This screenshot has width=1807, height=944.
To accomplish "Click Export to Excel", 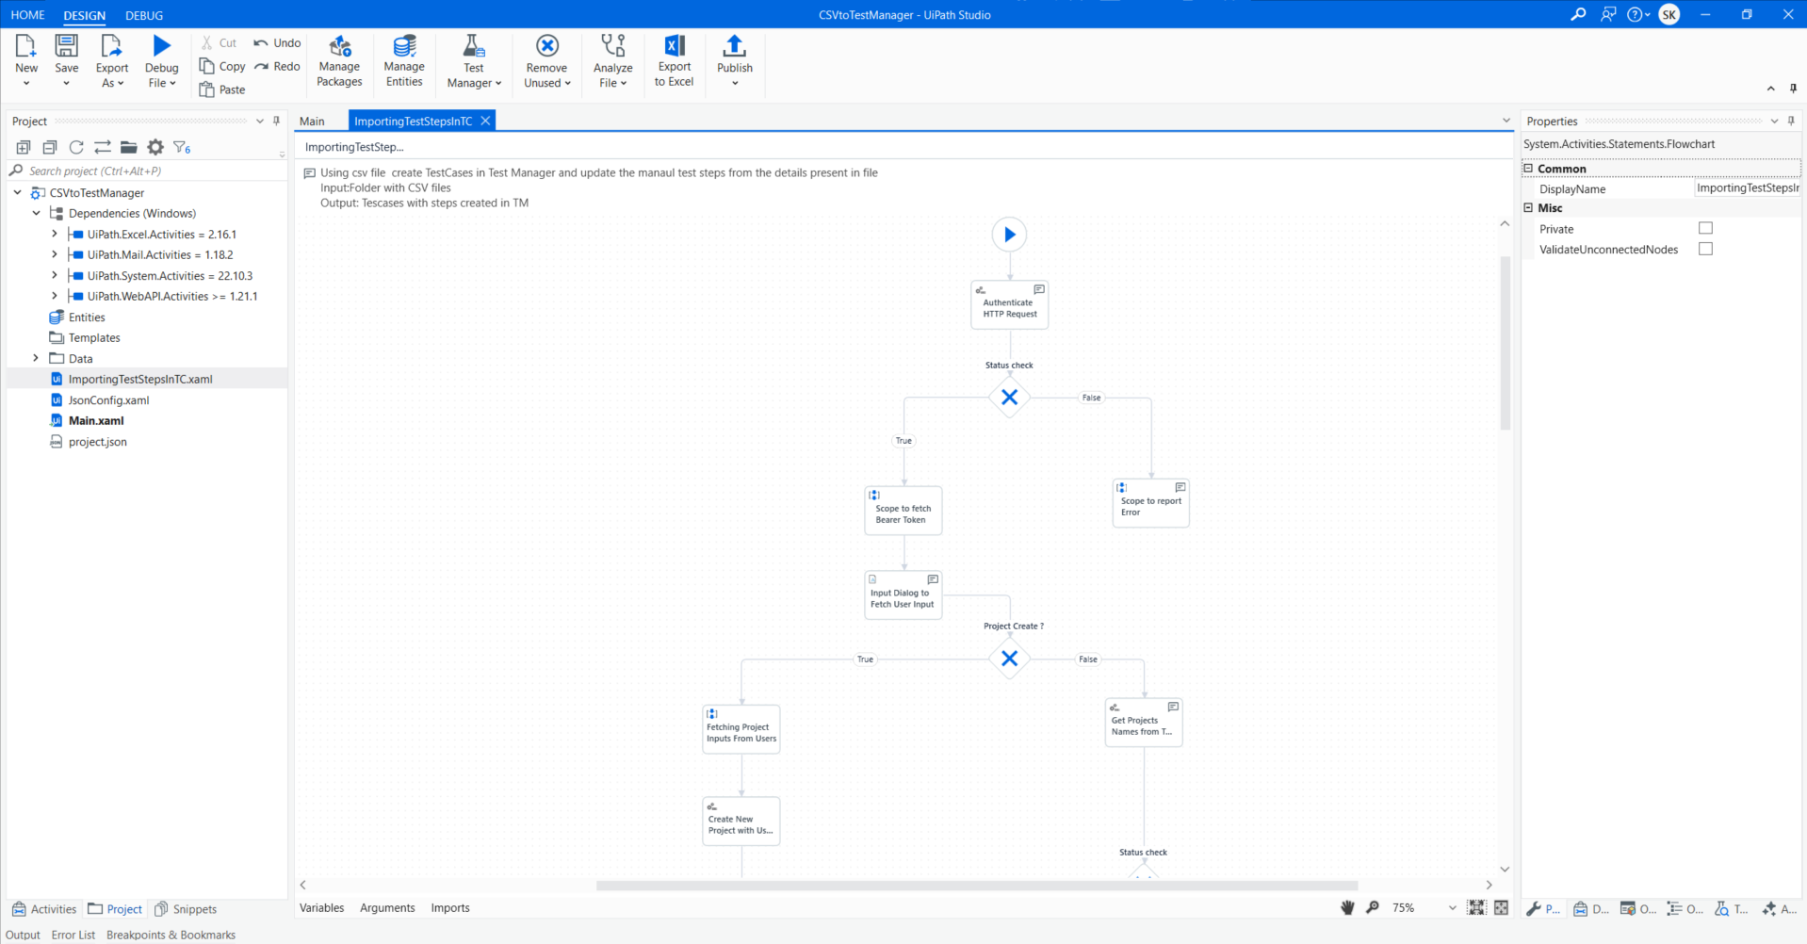I will [x=675, y=62].
